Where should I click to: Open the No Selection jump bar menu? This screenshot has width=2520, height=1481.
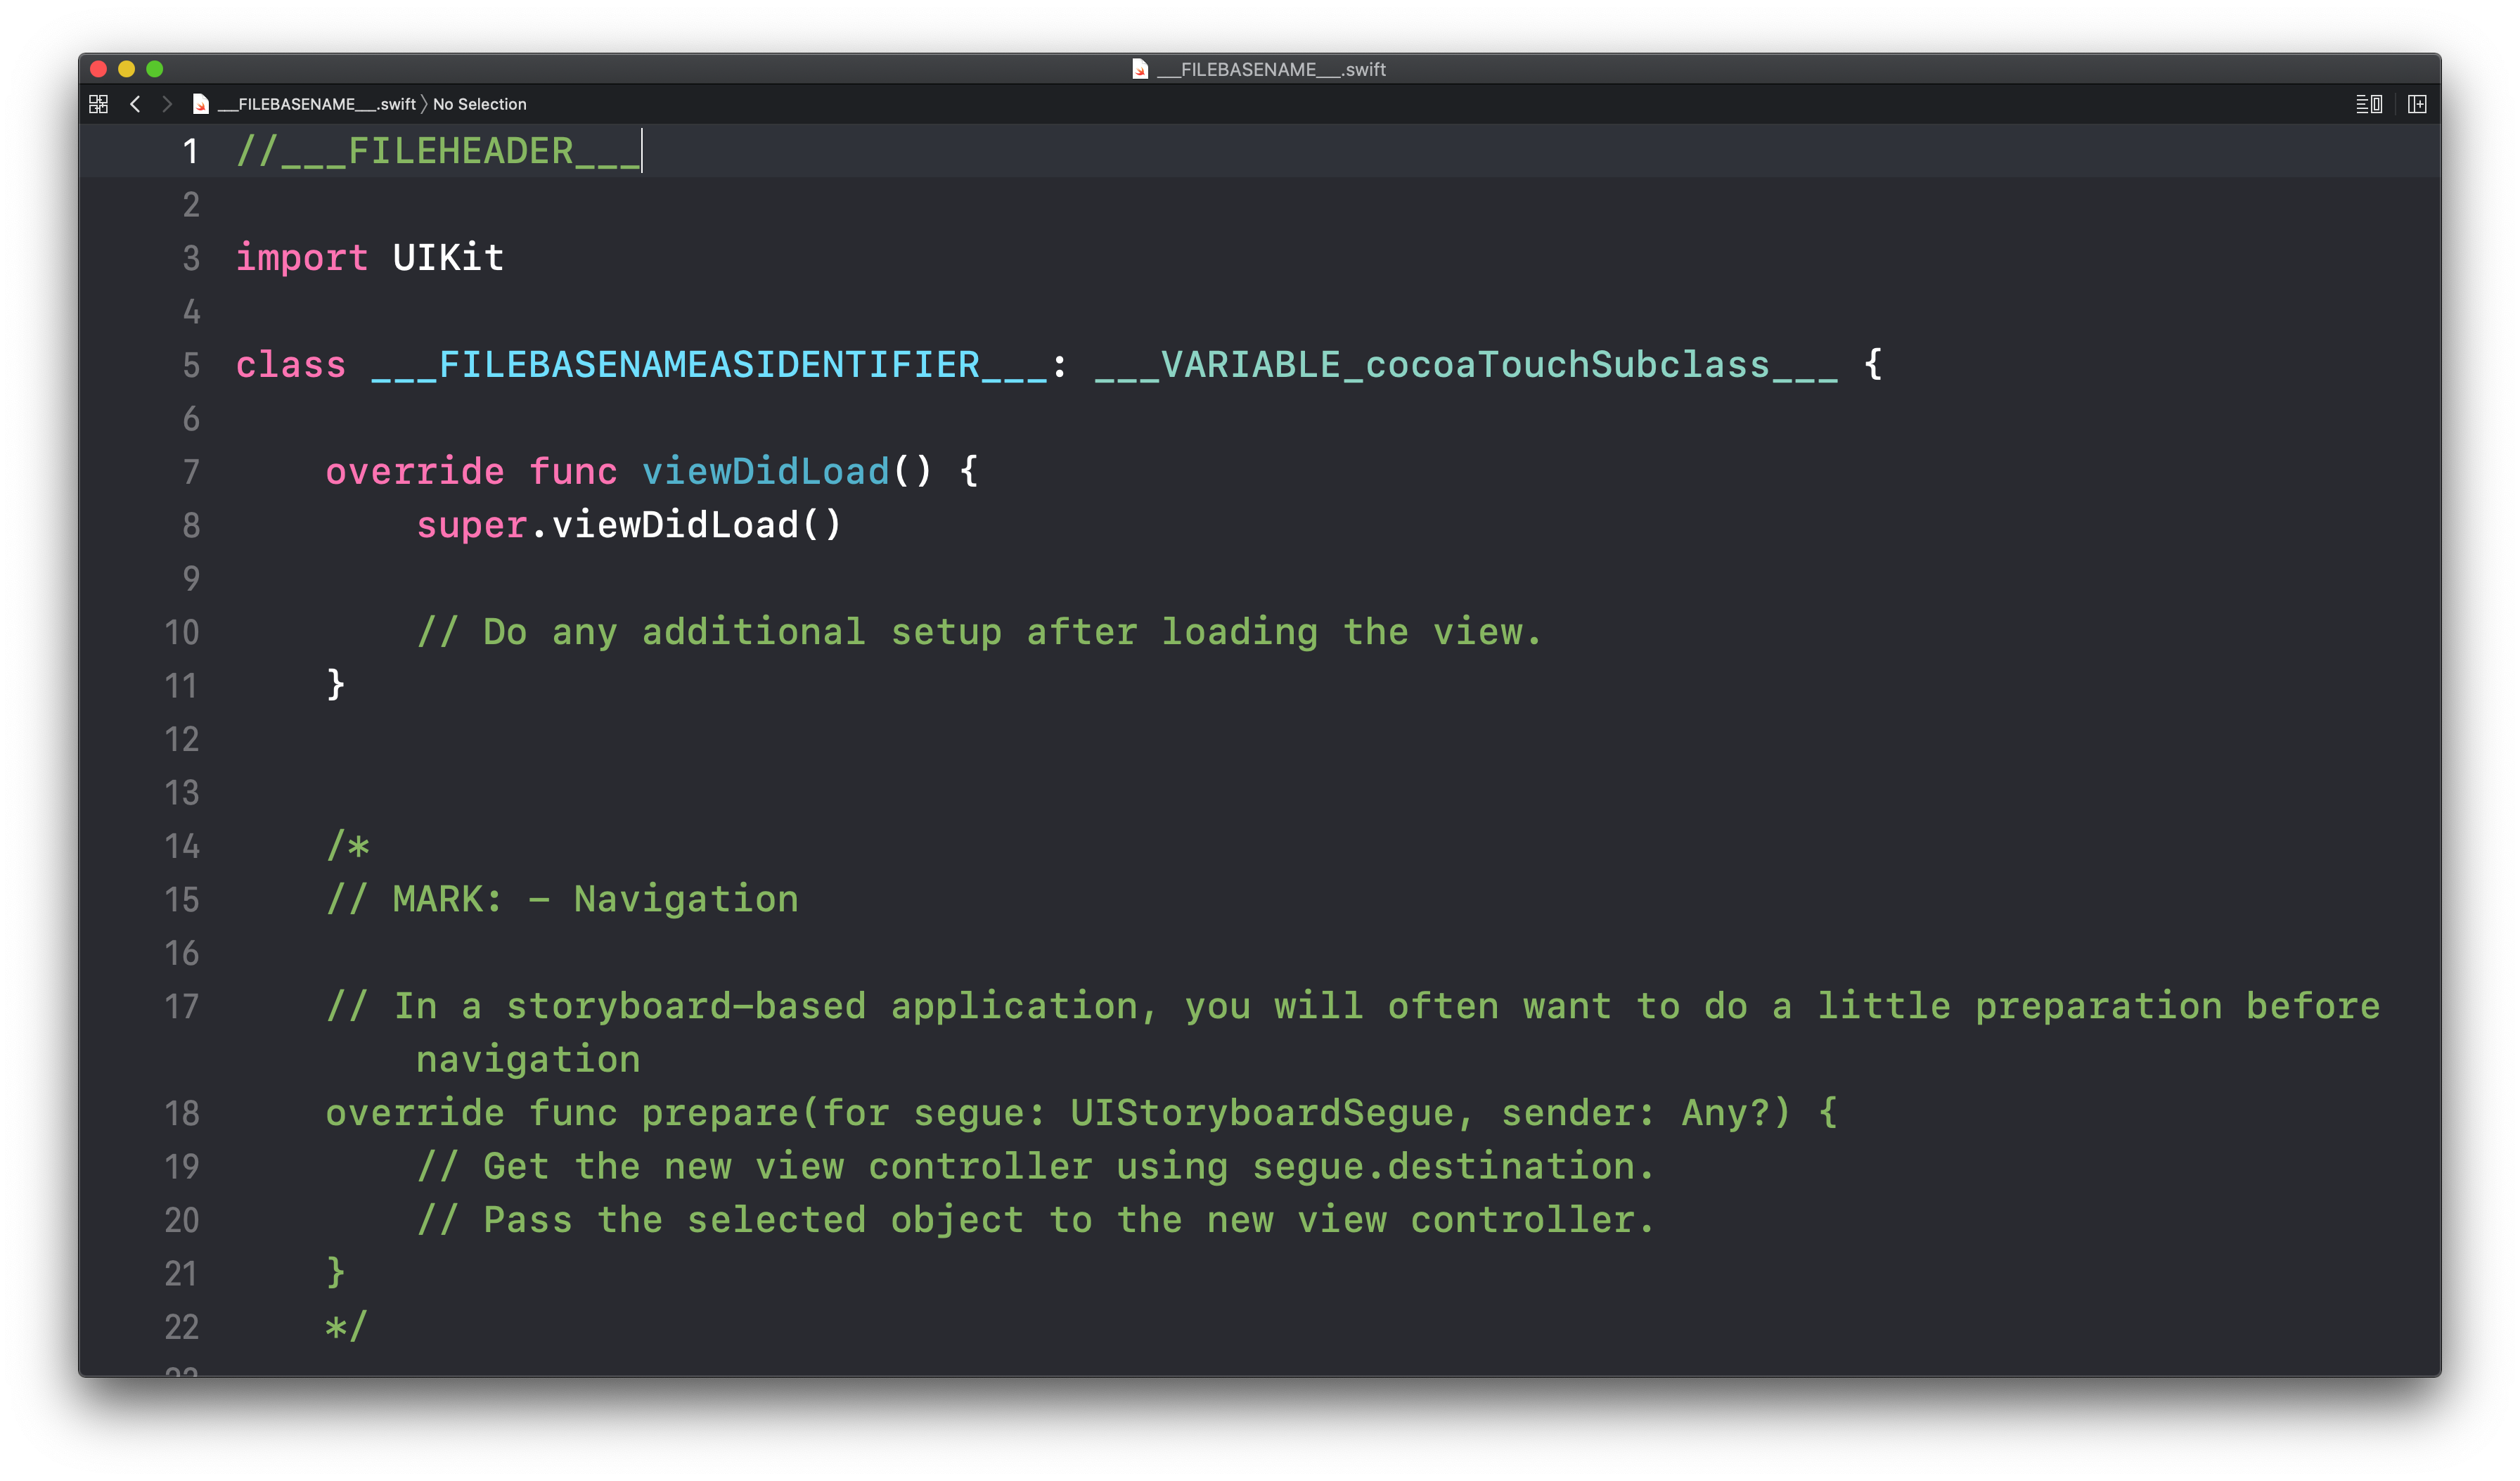[479, 104]
